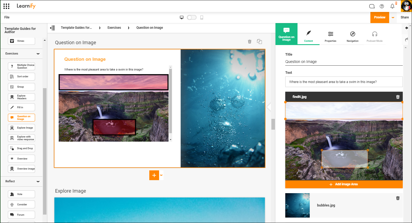This screenshot has width=412, height=223.
Task: Open the chat message icon in header
Action: tap(372, 6)
